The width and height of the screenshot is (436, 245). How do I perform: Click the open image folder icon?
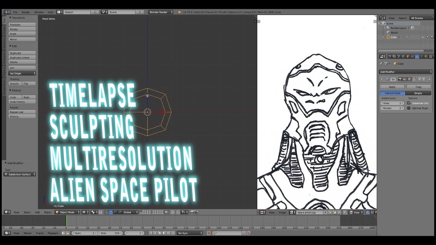point(335,212)
